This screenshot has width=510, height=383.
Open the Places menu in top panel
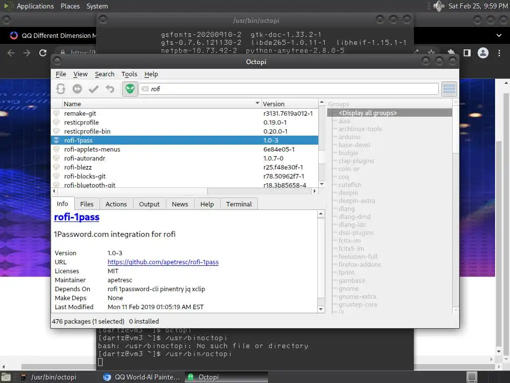click(x=70, y=6)
